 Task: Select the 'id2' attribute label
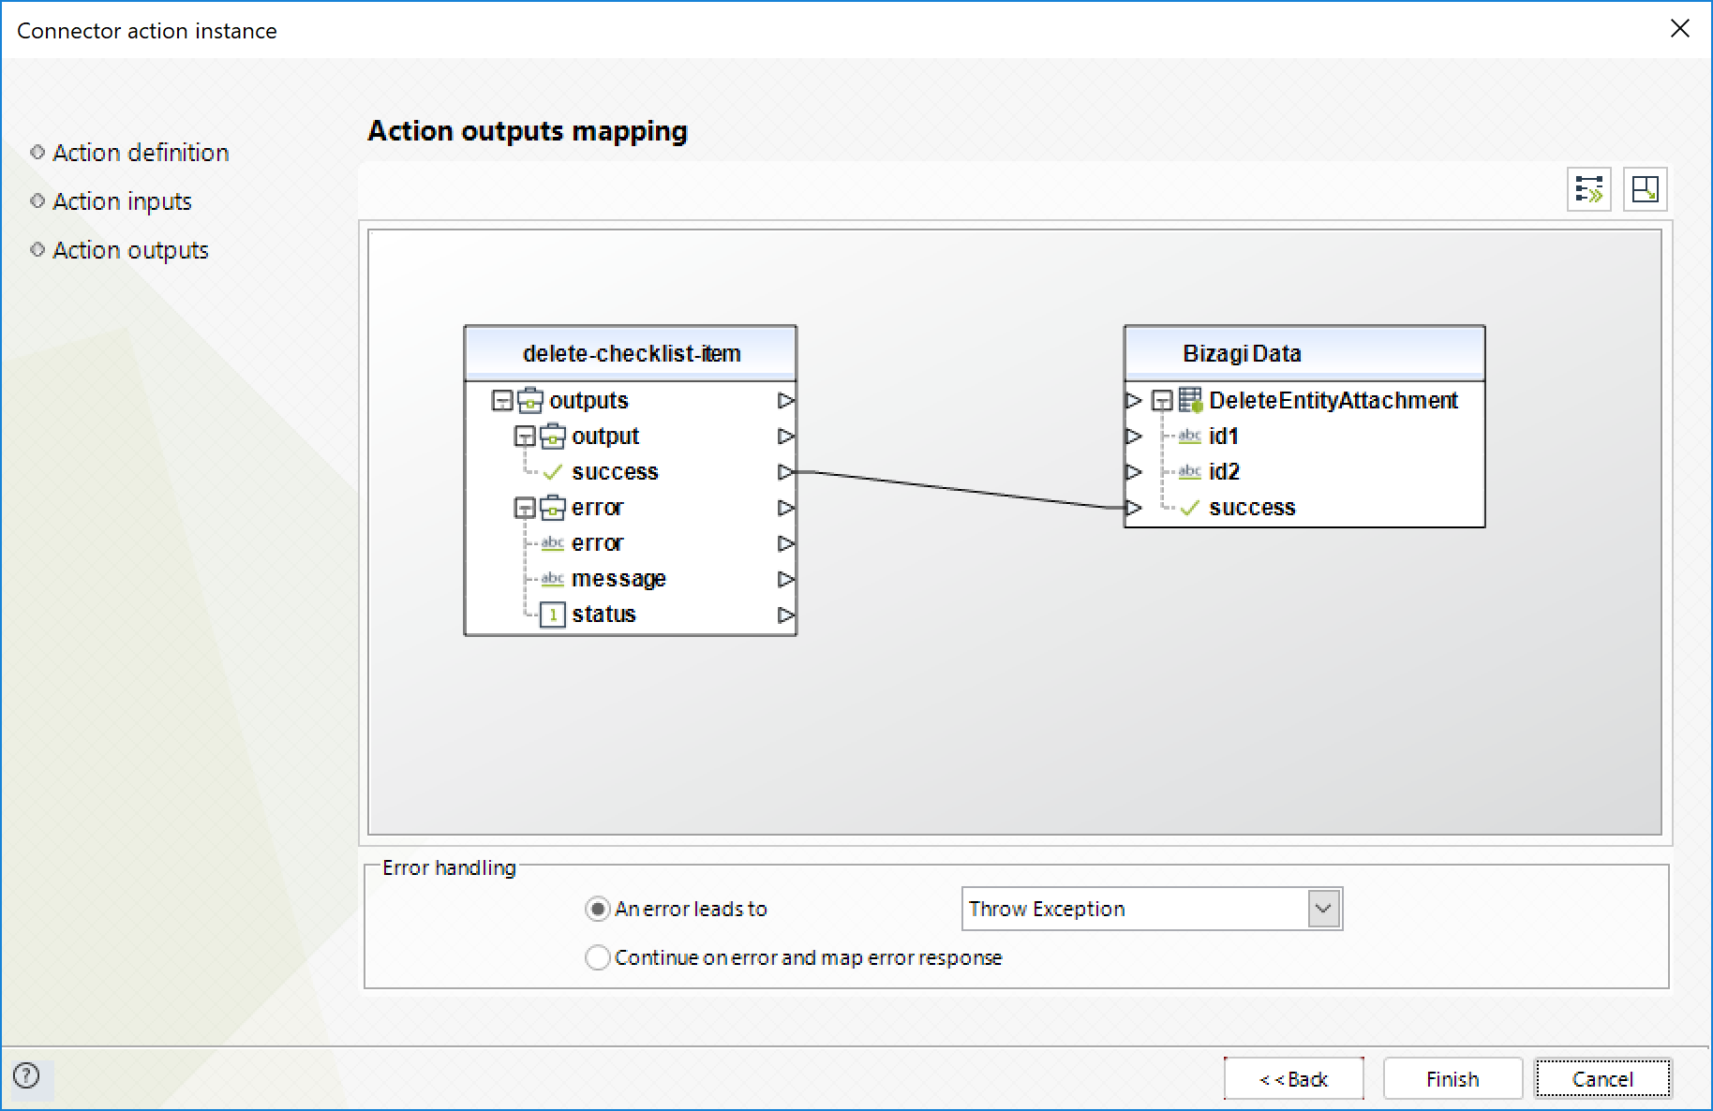point(1224,471)
